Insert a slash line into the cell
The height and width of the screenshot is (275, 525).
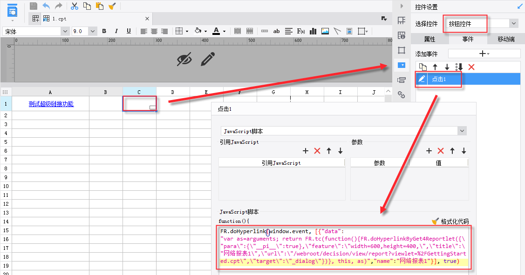(337, 31)
